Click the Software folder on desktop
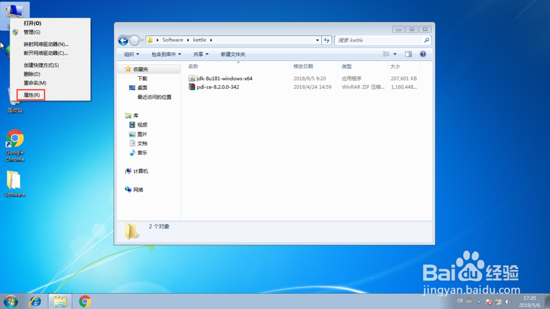 tap(14, 184)
